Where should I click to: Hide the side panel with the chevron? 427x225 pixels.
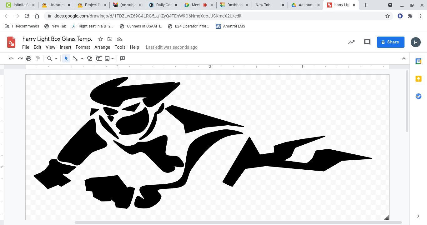click(x=419, y=216)
